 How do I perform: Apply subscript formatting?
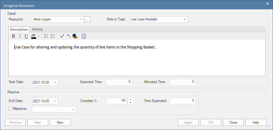click(x=69, y=36)
